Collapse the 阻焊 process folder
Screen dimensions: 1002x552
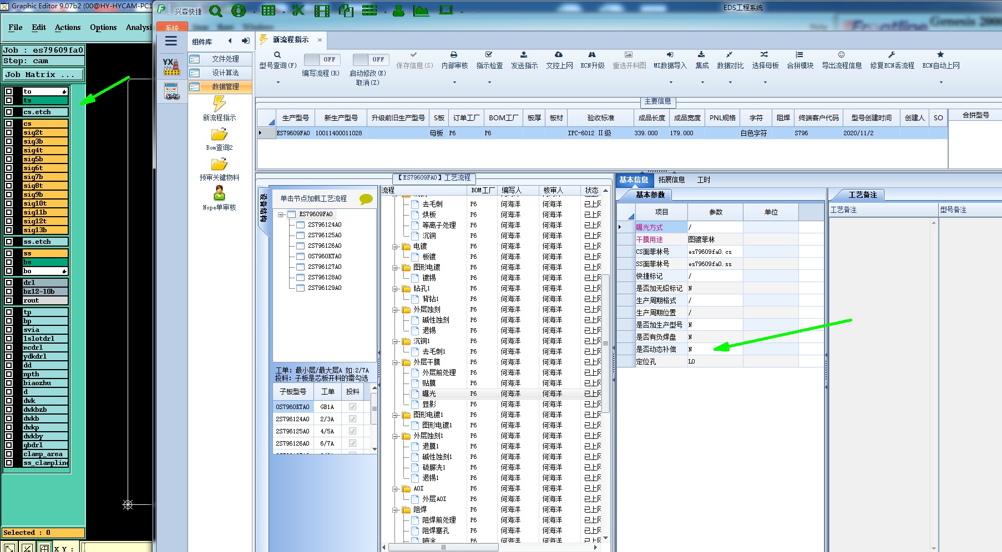[x=396, y=510]
